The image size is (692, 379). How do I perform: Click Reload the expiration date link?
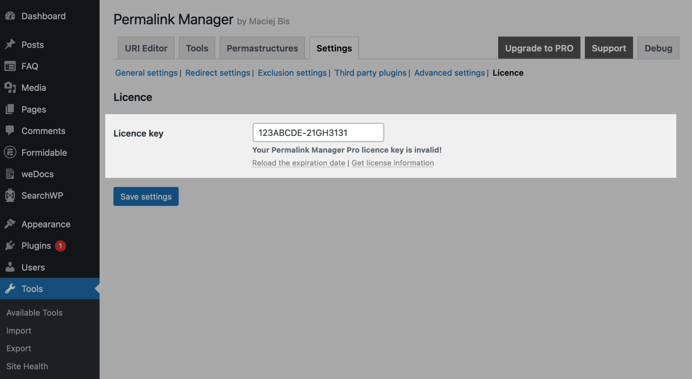(298, 163)
